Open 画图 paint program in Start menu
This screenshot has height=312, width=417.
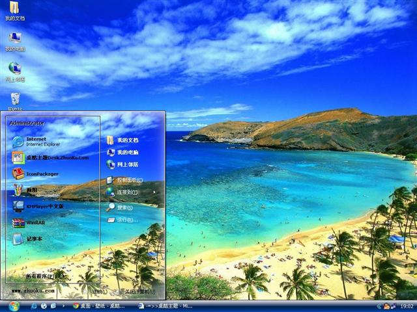[25, 190]
